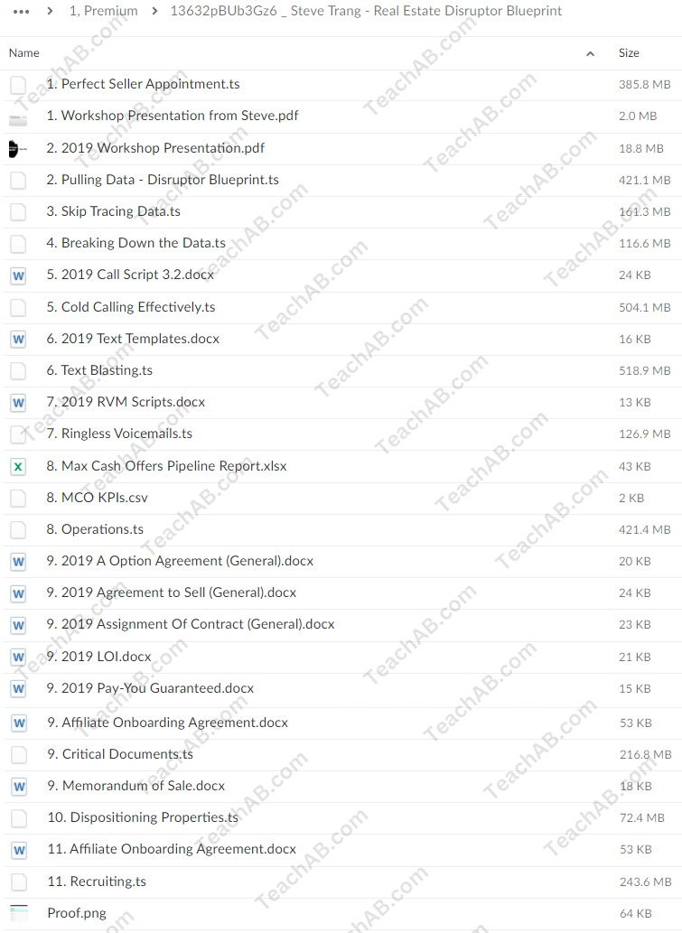Click the PDF icon for Workshop Presentation from Steve
The image size is (682, 933).
point(18,117)
